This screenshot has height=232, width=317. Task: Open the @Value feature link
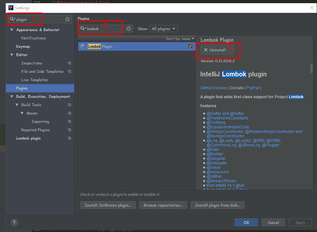[213, 168]
